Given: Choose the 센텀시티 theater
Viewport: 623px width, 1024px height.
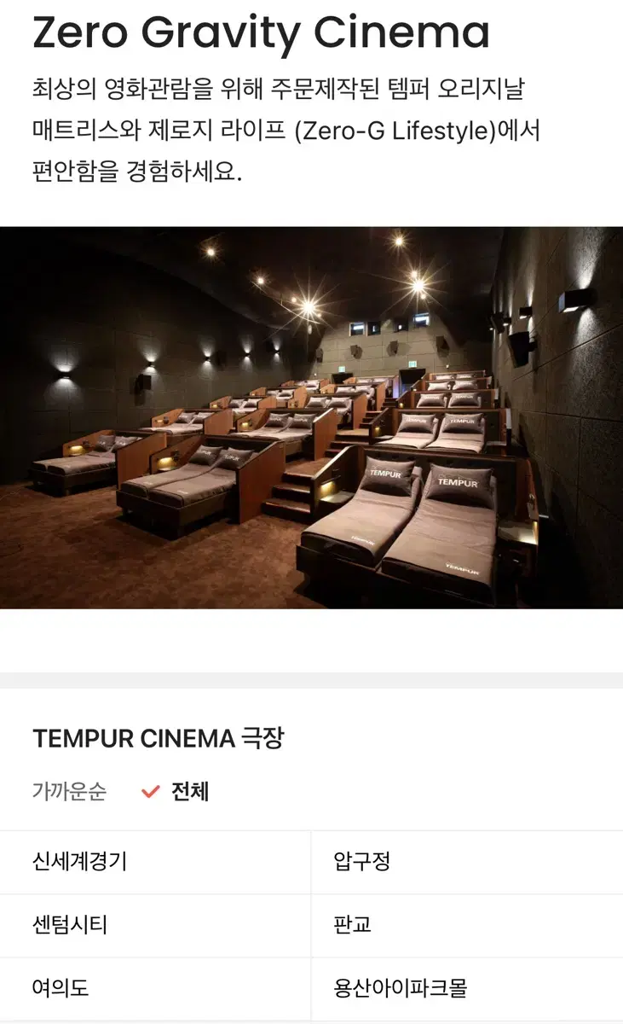Looking at the screenshot, I should pyautogui.click(x=155, y=925).
